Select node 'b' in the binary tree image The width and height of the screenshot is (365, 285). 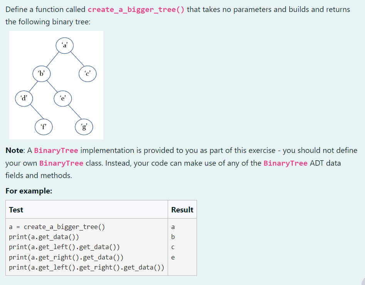[42, 73]
